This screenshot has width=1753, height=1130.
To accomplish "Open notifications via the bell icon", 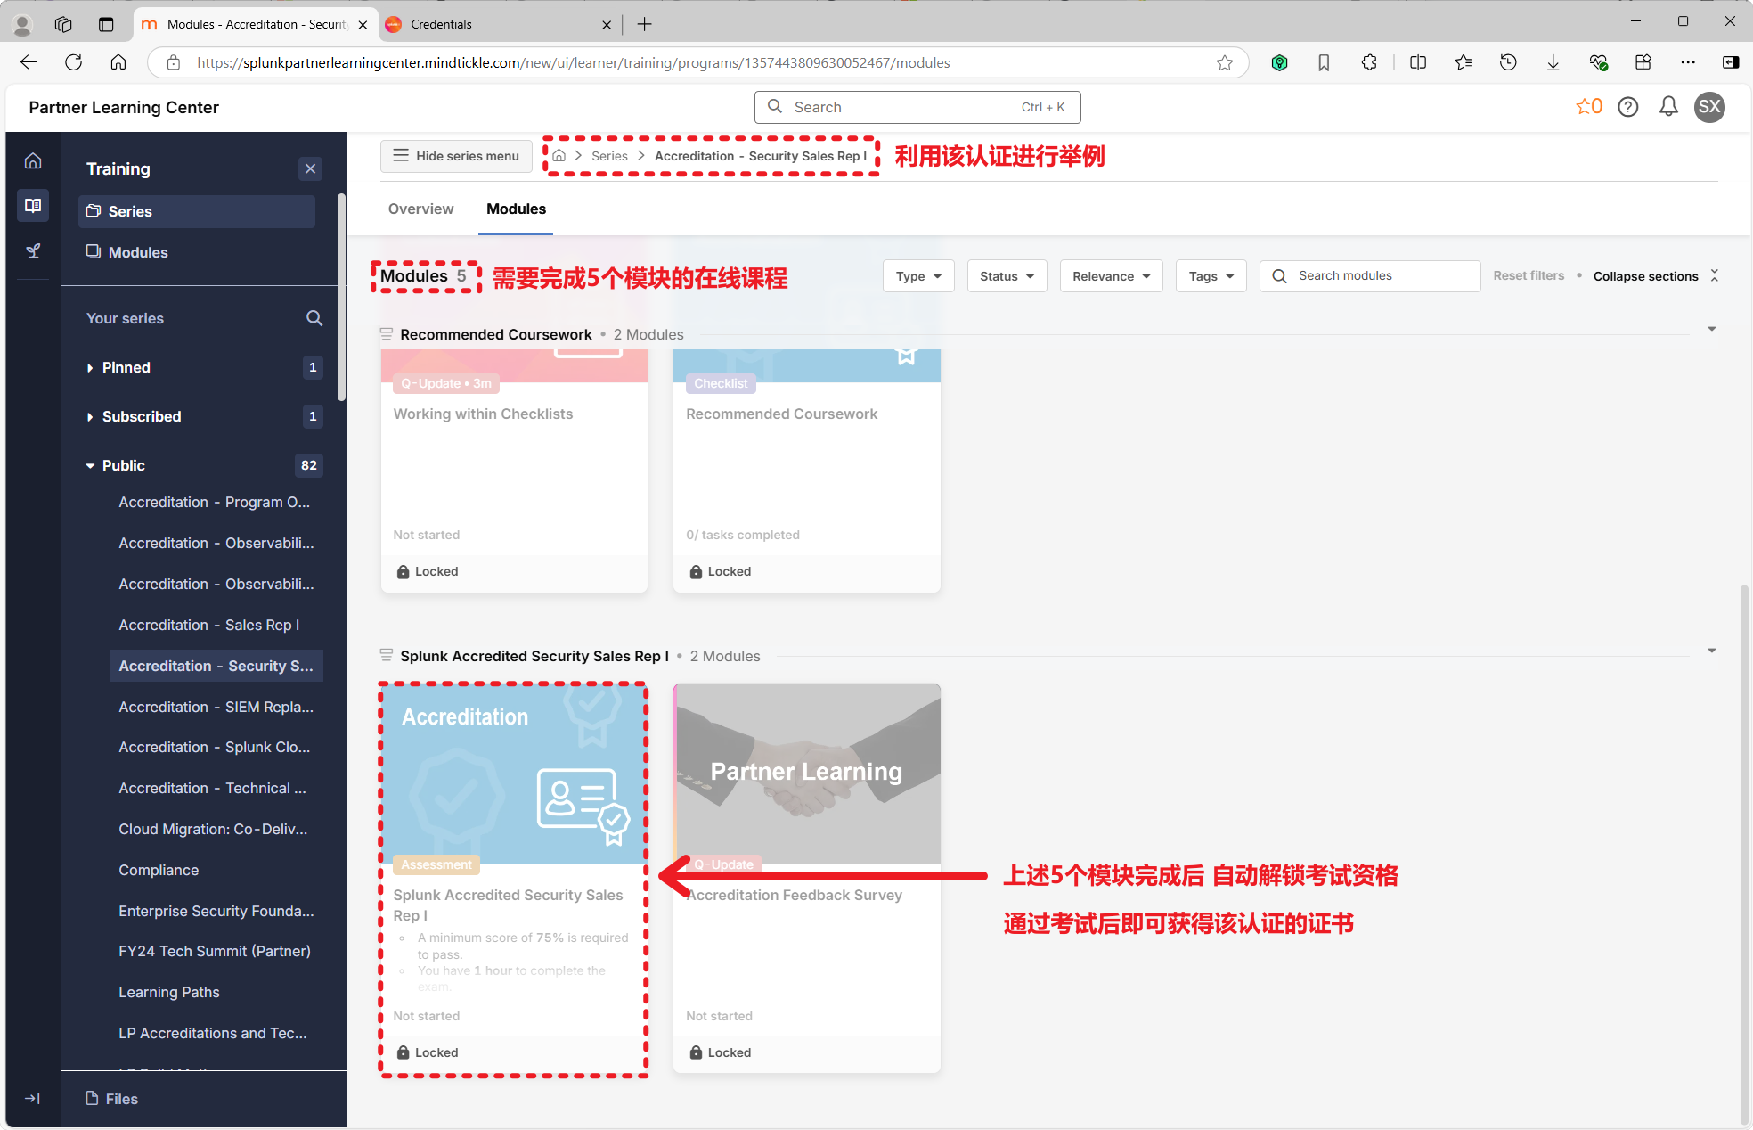I will point(1669,107).
